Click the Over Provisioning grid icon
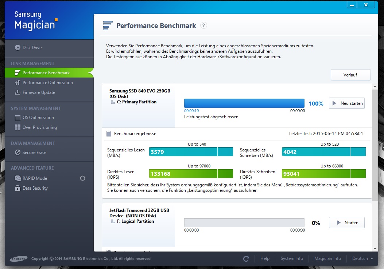 [18, 127]
